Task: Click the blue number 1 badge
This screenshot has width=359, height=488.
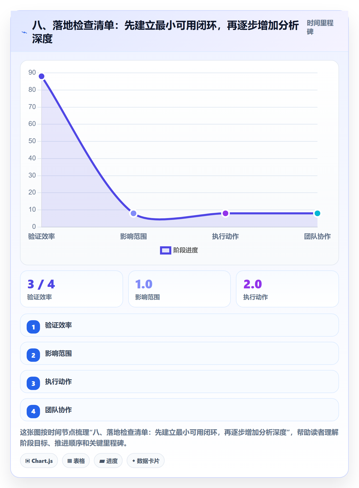Action: click(x=33, y=327)
